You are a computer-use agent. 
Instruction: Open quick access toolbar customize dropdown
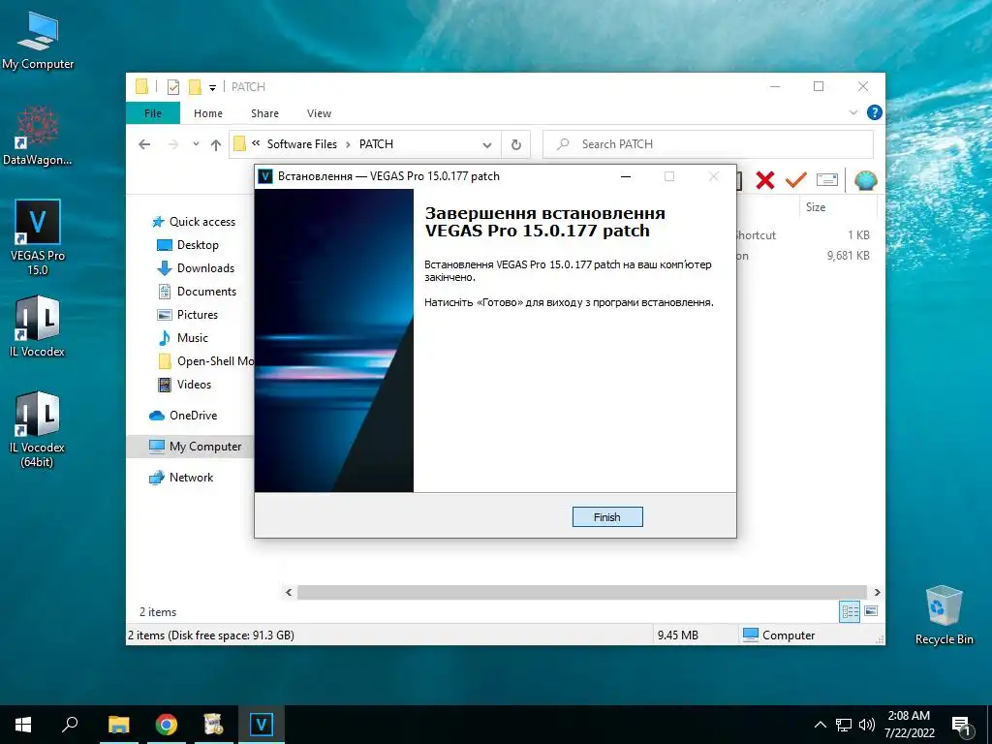point(212,87)
